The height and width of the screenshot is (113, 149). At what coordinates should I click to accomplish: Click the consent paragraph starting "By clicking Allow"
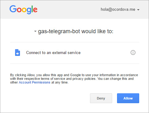pos(74,79)
